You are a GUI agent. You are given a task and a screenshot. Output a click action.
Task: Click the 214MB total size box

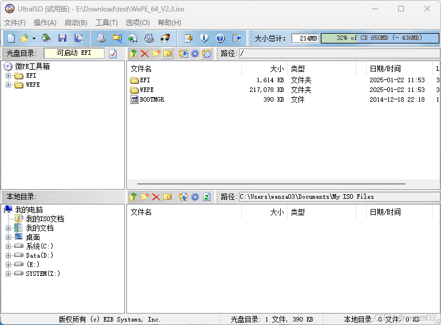tap(305, 38)
